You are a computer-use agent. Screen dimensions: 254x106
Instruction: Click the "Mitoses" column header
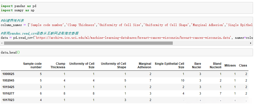(x=230, y=65)
